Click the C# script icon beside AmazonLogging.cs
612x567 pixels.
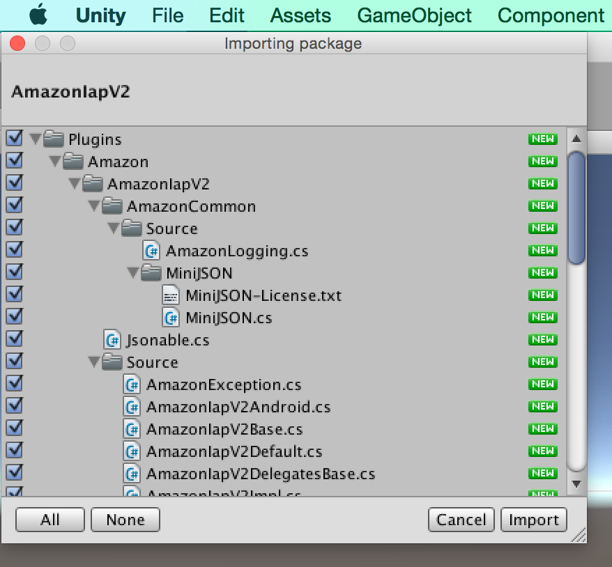click(152, 251)
